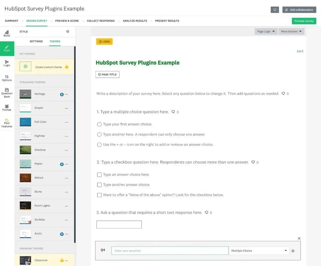
Task: Select 'Type your first answer choice' radio button
Action: [99, 124]
